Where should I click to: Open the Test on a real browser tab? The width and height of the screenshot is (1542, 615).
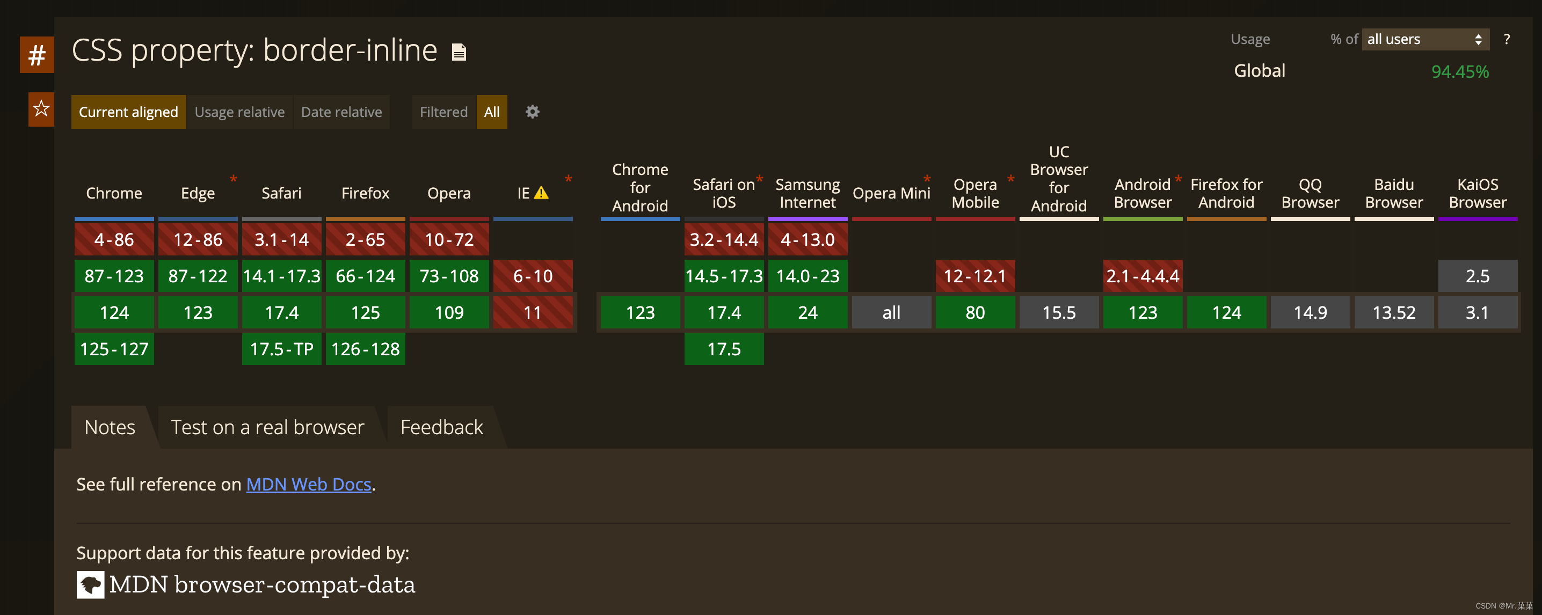pos(267,427)
